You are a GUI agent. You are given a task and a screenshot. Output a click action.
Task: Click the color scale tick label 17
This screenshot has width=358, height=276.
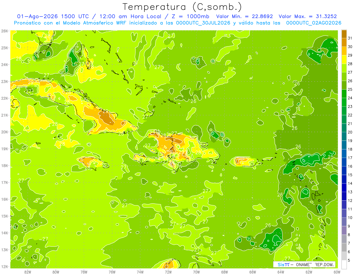point(350,158)
